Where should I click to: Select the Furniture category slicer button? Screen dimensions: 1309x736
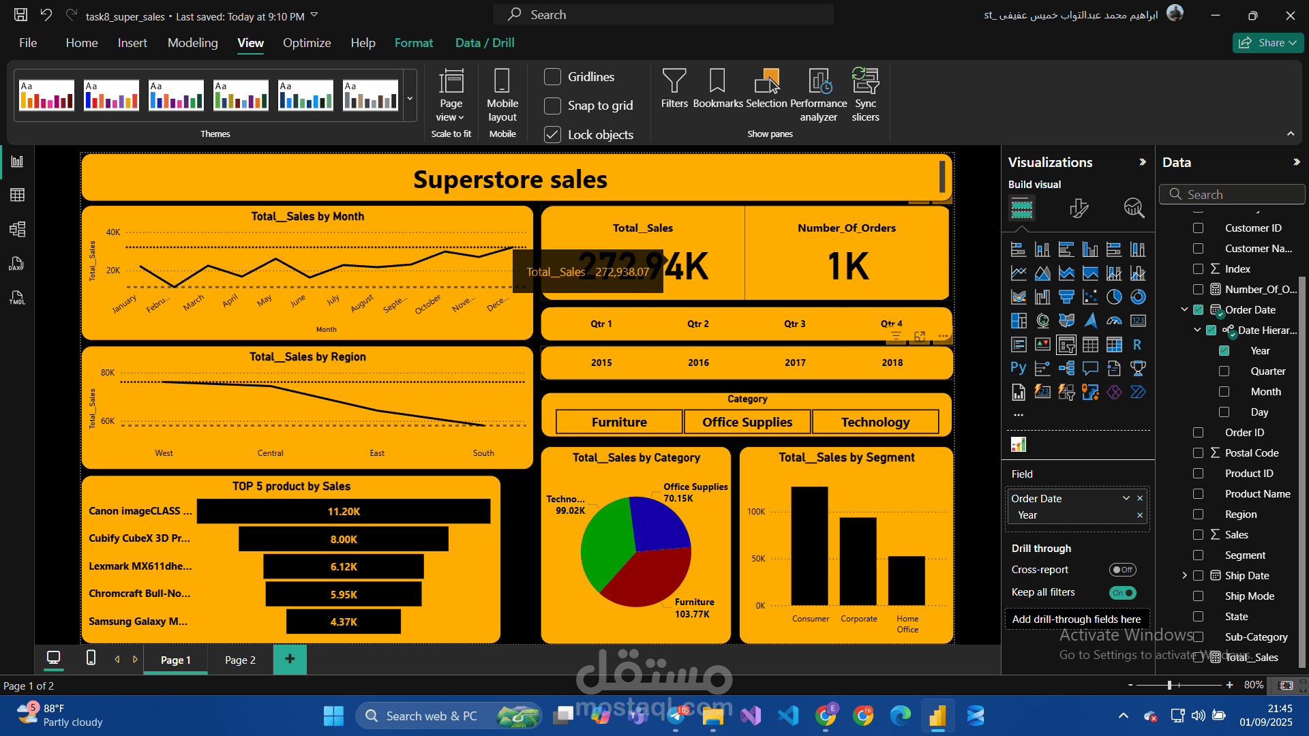point(618,422)
